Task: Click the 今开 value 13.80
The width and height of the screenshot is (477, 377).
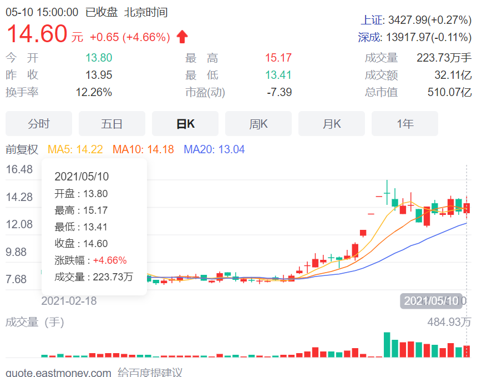Action: coord(99,58)
